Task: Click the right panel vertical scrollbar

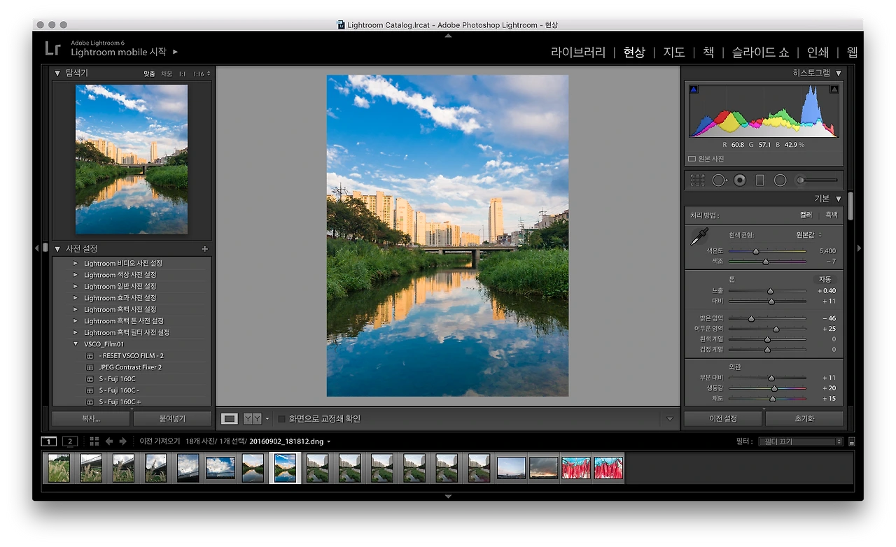Action: 851,206
